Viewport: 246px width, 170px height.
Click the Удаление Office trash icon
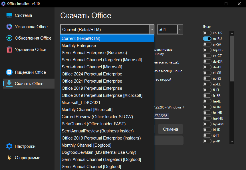[x=9, y=50]
